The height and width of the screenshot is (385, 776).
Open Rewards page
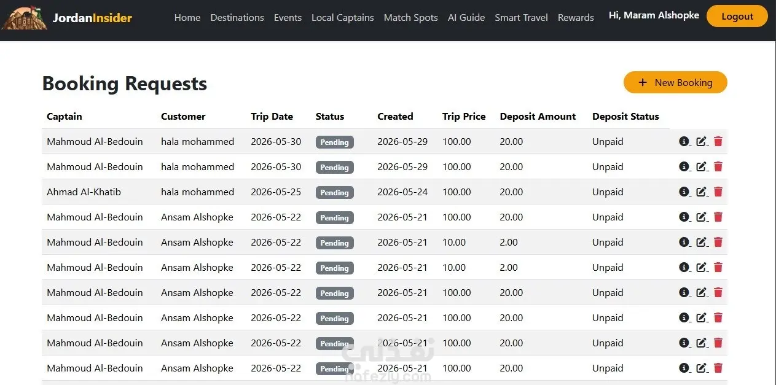(x=576, y=18)
